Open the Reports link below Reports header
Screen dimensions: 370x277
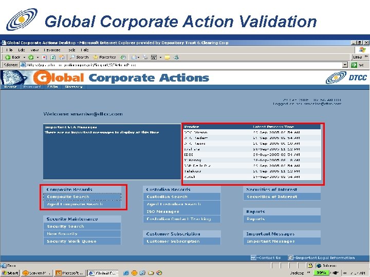click(x=282, y=219)
